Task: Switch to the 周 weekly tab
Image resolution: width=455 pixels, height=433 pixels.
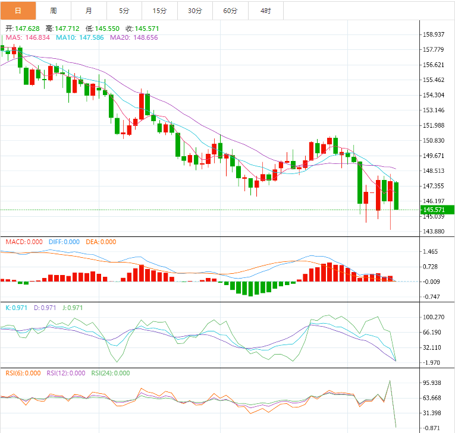Action: point(54,11)
